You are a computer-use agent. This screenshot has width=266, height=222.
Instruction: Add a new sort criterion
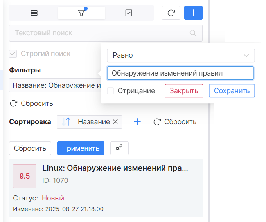(x=137, y=122)
